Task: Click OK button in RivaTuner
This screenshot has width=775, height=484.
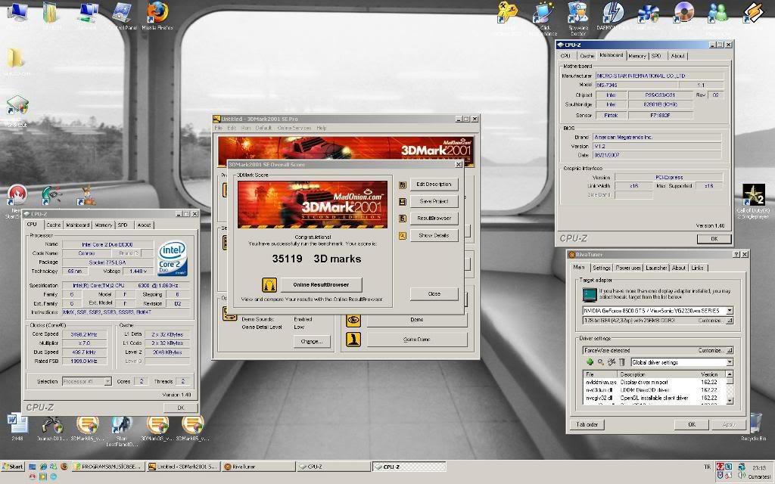Action: 692,425
